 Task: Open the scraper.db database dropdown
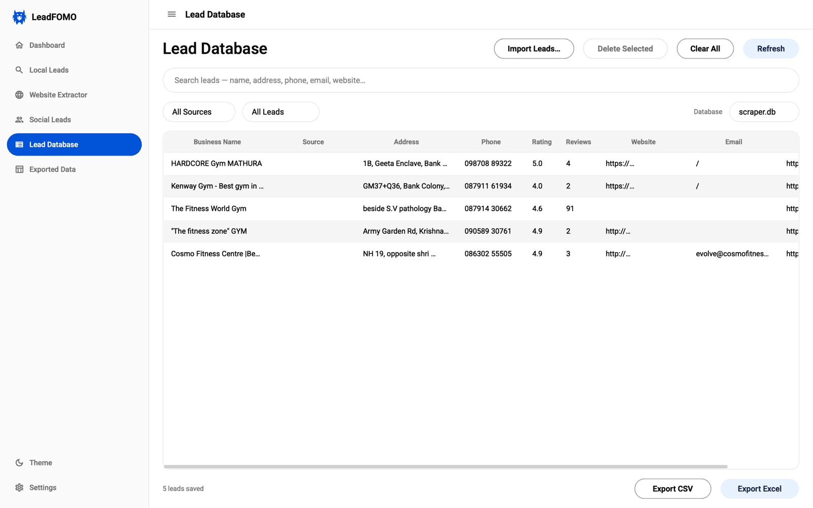click(764, 112)
